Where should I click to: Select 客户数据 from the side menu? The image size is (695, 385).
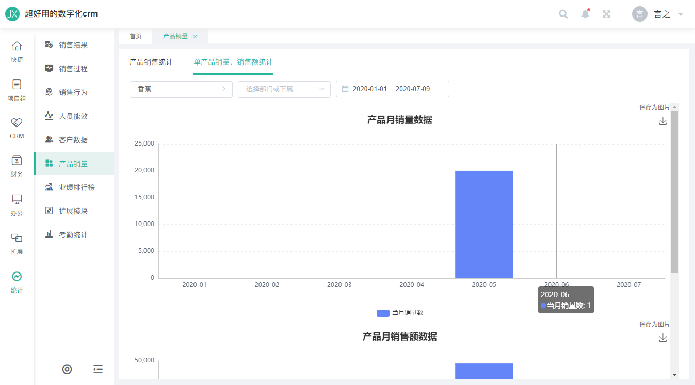pyautogui.click(x=73, y=140)
